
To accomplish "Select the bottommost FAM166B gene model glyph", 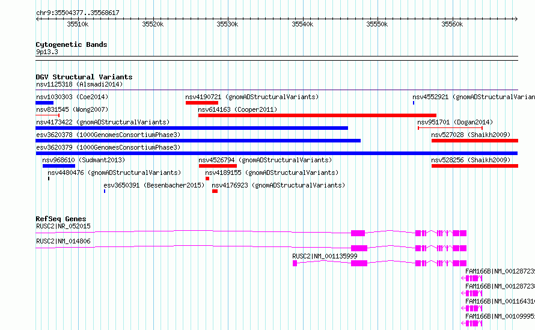I will coord(471,323).
